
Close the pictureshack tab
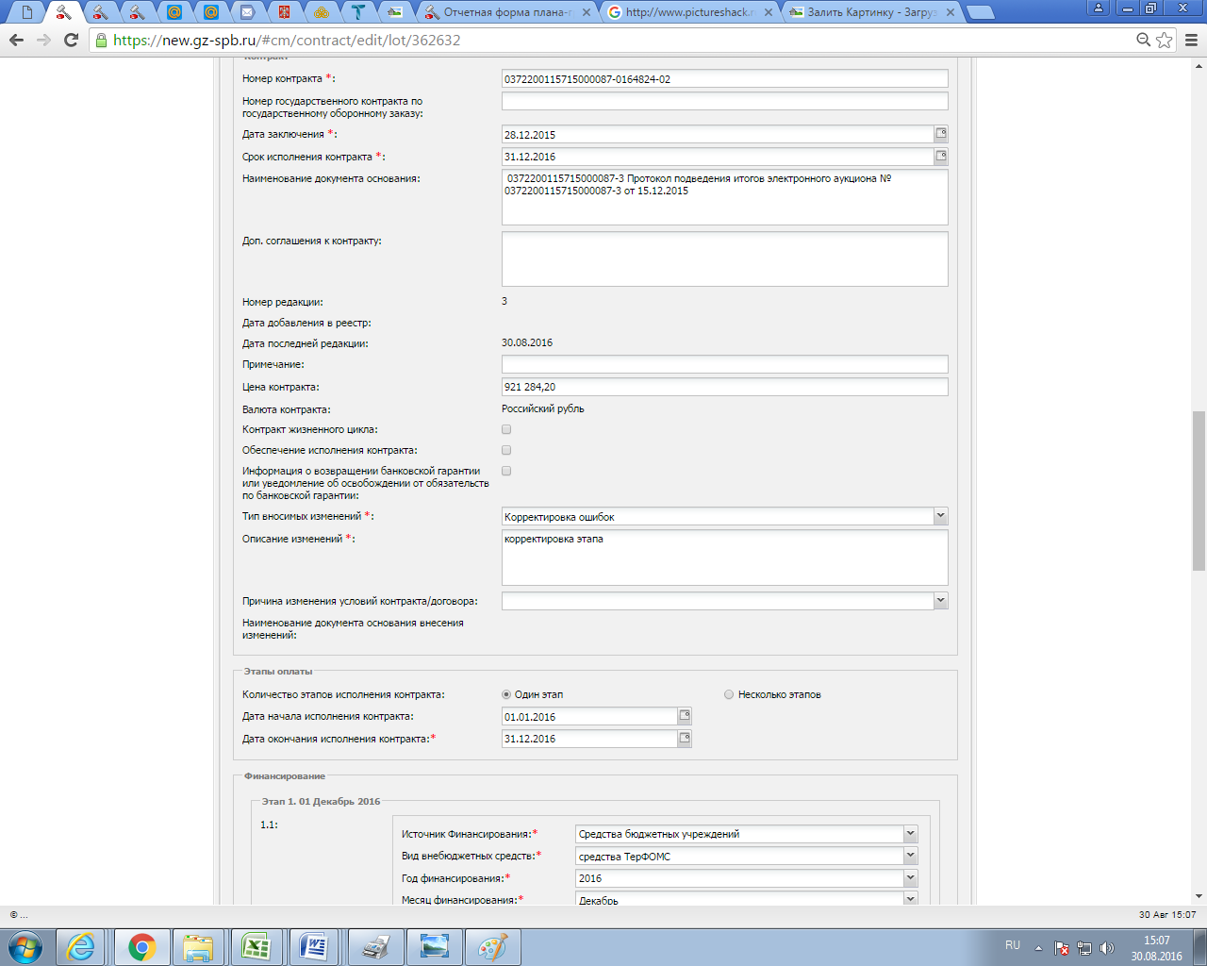pyautogui.click(x=769, y=13)
